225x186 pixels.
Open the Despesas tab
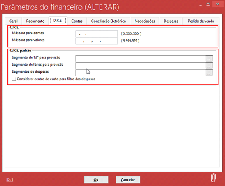click(x=171, y=21)
